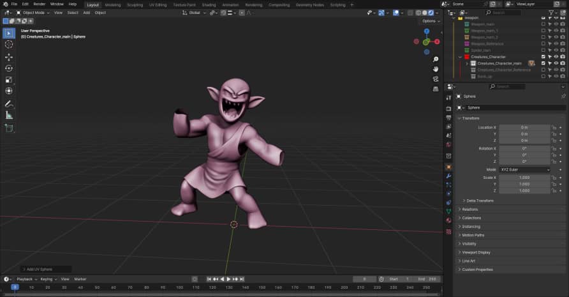Open the viewport Options dropdown
This screenshot has height=297, width=569.
pyautogui.click(x=431, y=21)
